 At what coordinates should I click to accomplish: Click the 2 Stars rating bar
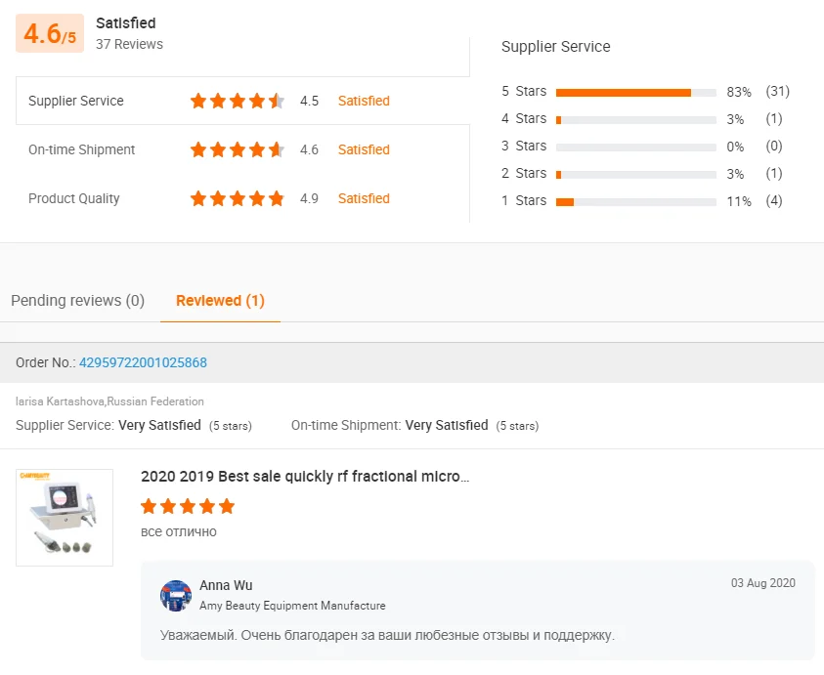coord(635,174)
